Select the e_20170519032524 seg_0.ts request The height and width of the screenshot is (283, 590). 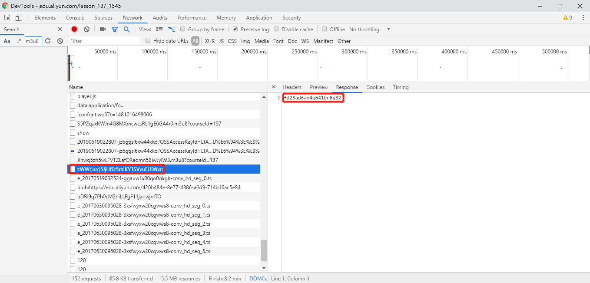point(164,178)
